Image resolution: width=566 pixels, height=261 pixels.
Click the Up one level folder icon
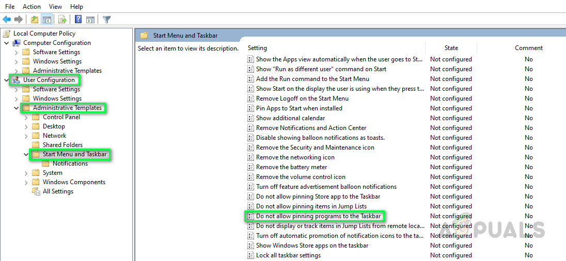[x=35, y=19]
